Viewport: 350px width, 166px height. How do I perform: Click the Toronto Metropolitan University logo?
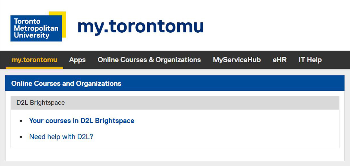click(x=36, y=28)
